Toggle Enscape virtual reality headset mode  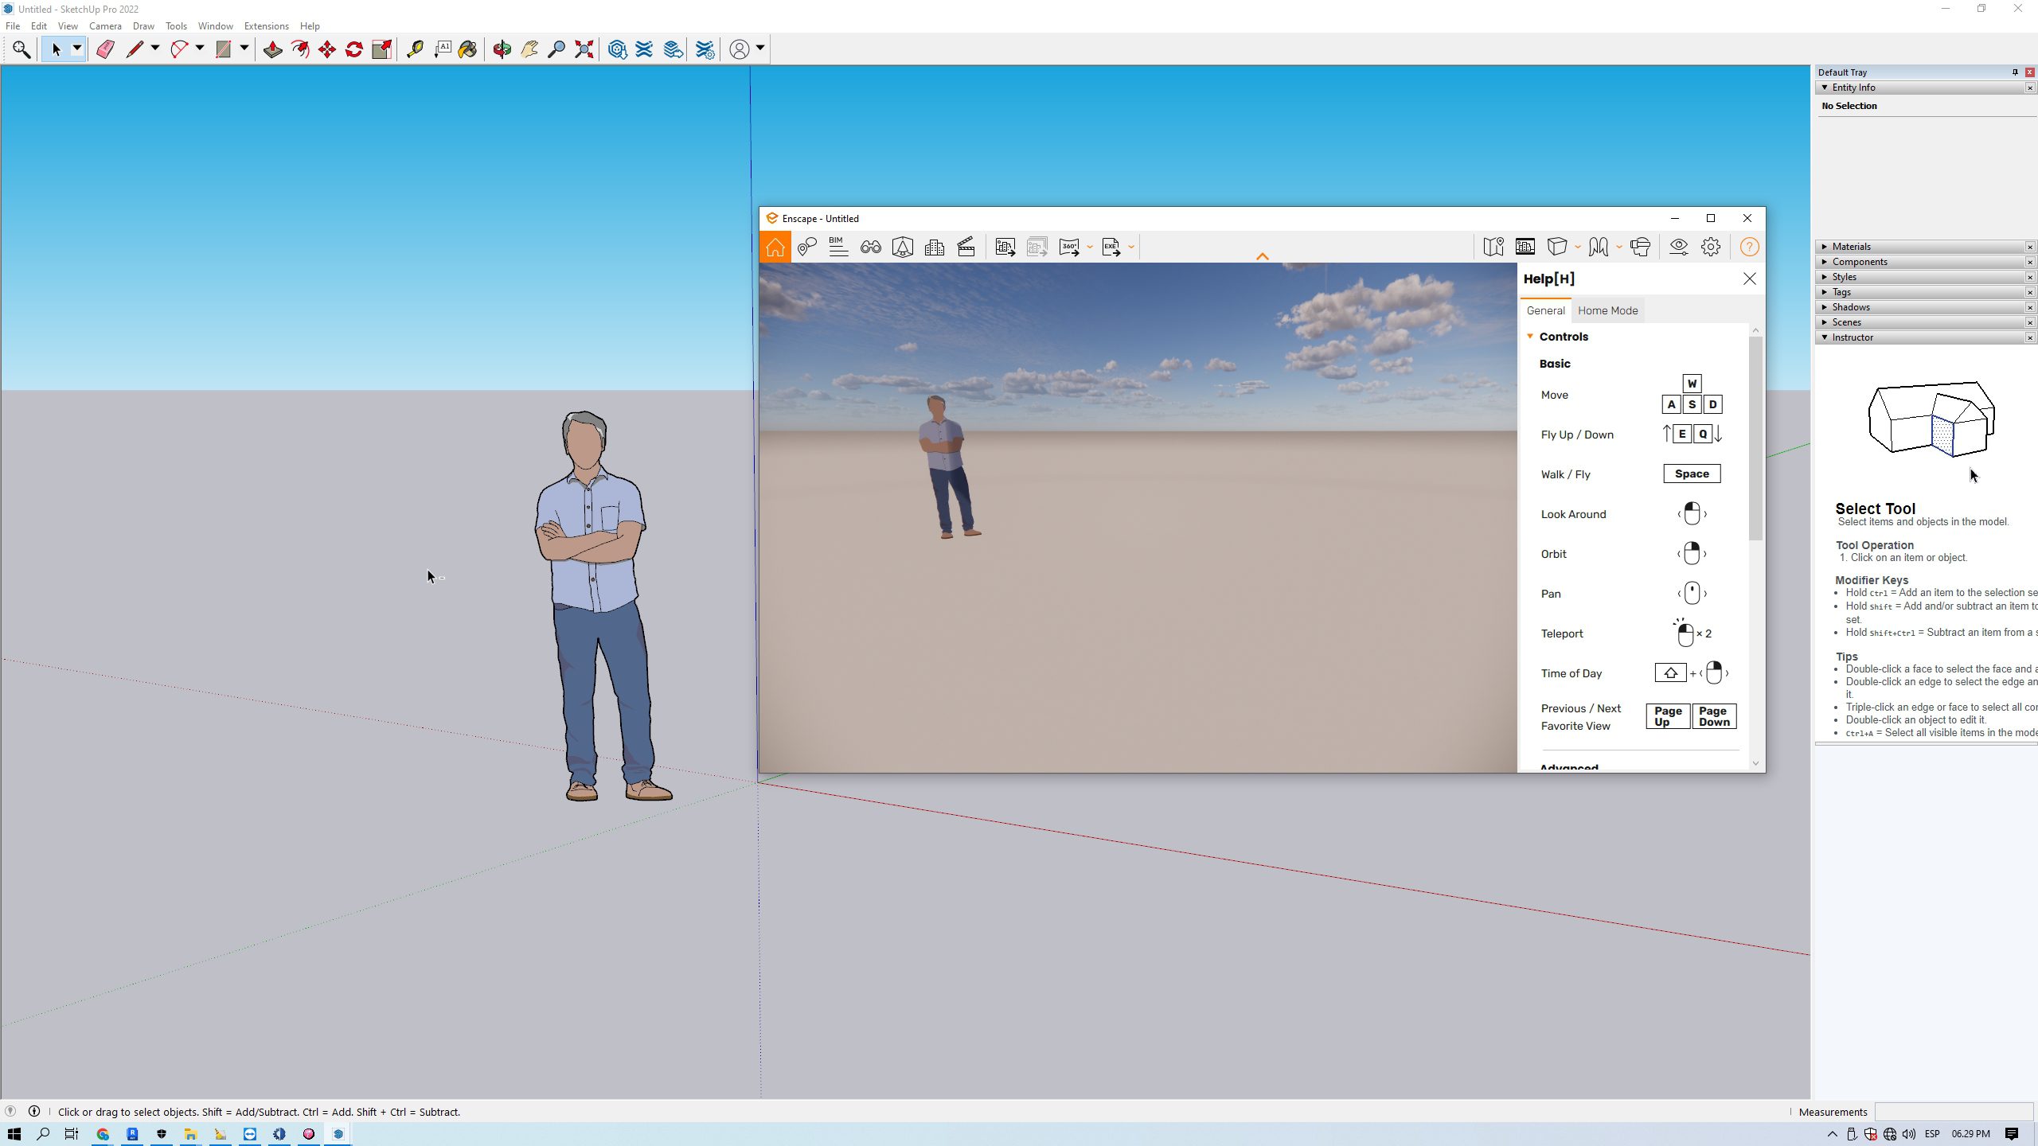coord(1640,247)
